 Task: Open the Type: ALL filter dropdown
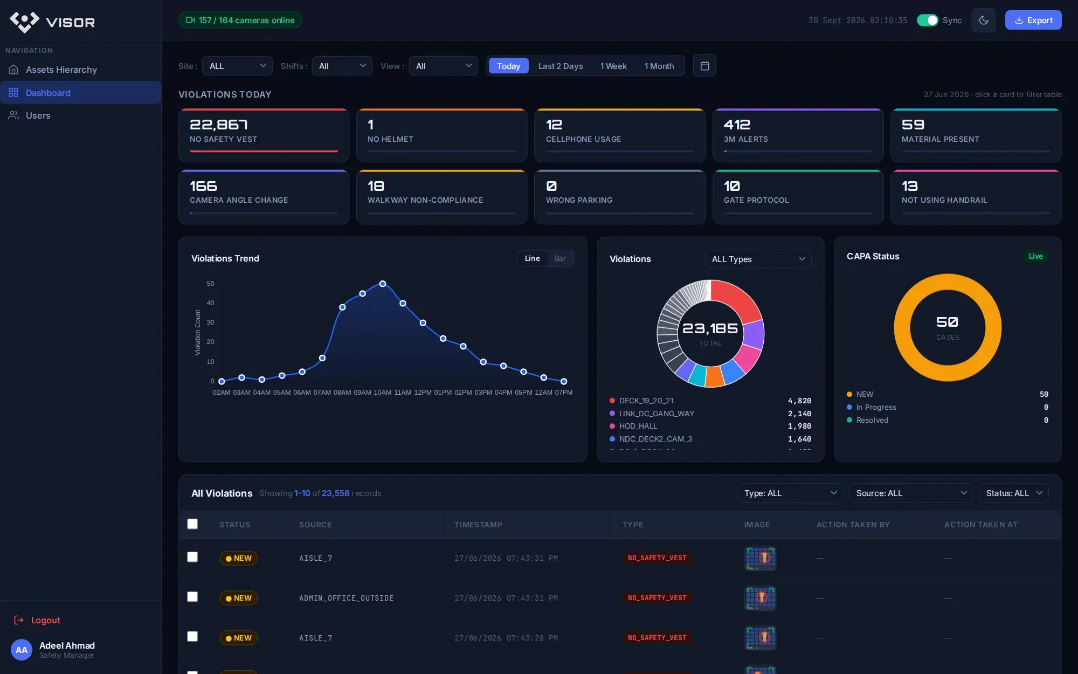point(790,493)
